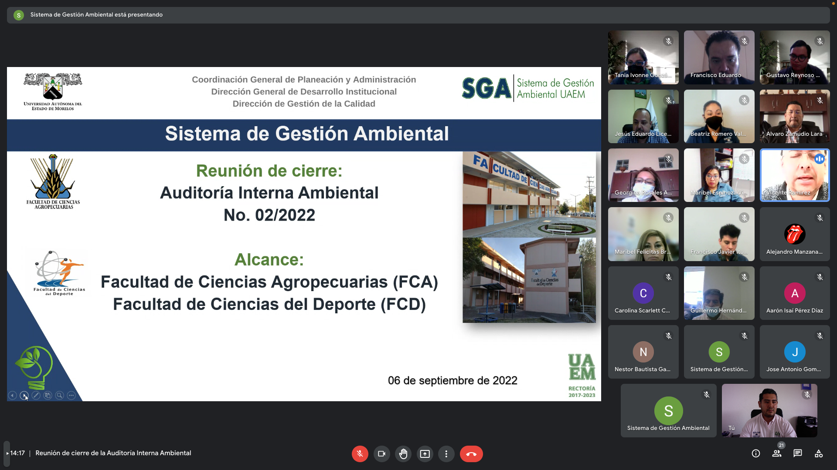837x470 pixels.
Task: Click muted mic icon on Jesús Eduardo tile
Action: (668, 101)
